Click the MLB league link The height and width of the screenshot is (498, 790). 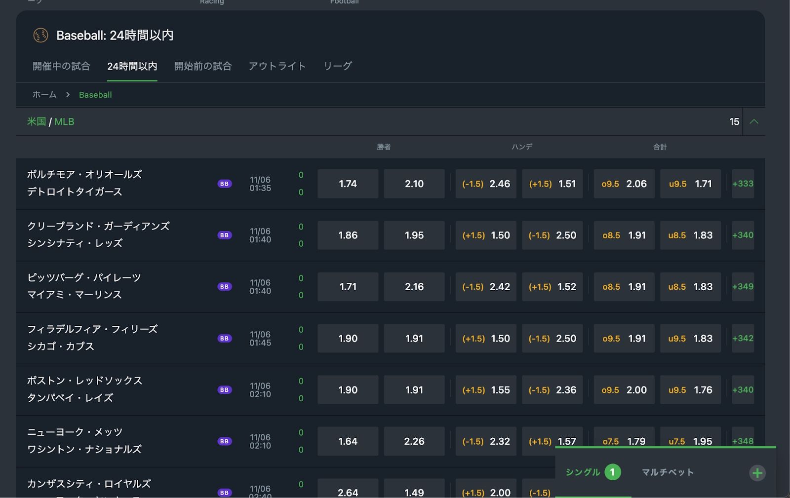click(x=64, y=121)
